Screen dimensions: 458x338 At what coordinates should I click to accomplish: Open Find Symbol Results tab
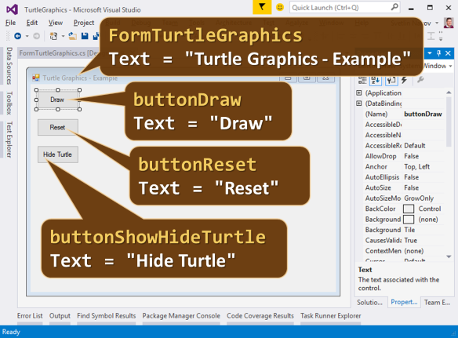point(107,316)
